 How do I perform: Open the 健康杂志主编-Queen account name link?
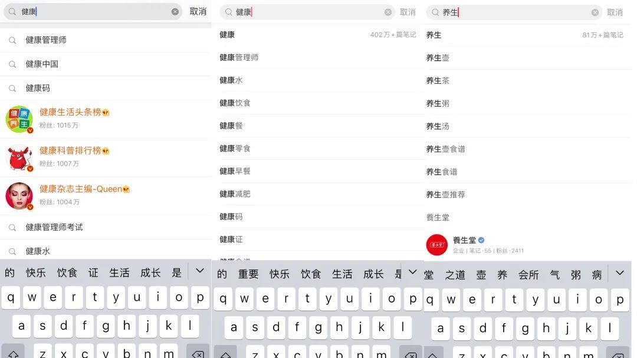tap(81, 189)
